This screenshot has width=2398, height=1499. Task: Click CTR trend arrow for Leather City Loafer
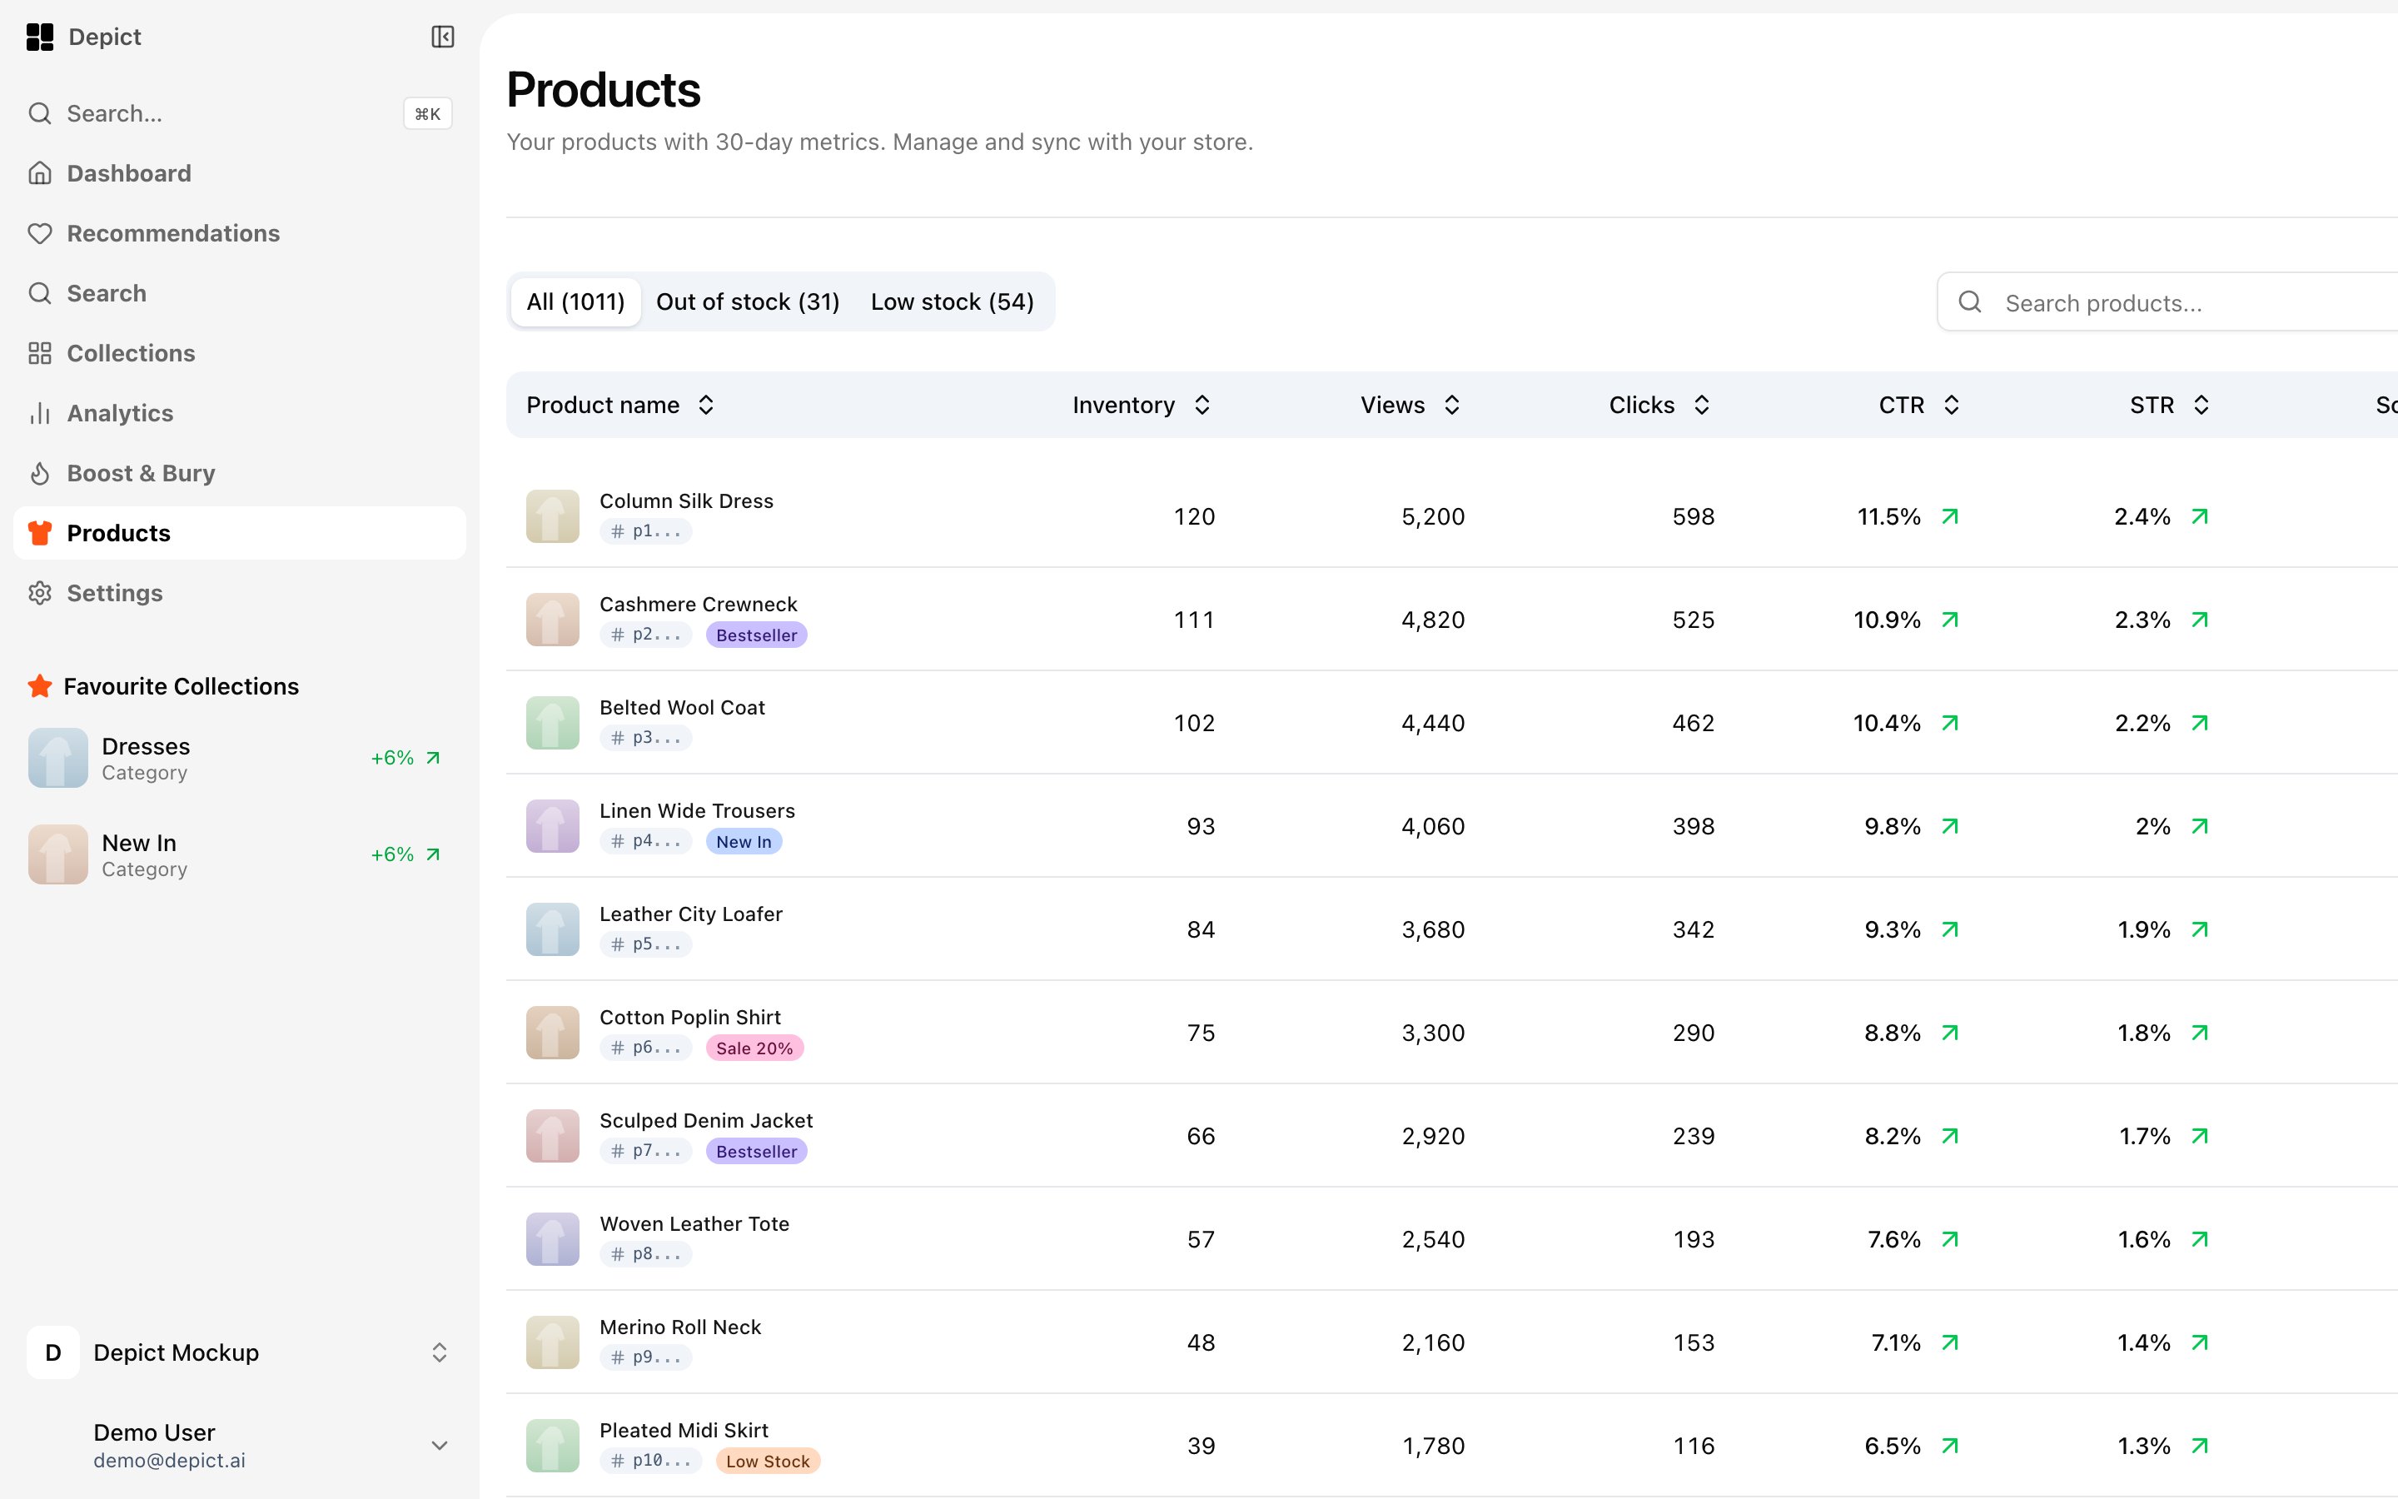tap(1950, 929)
